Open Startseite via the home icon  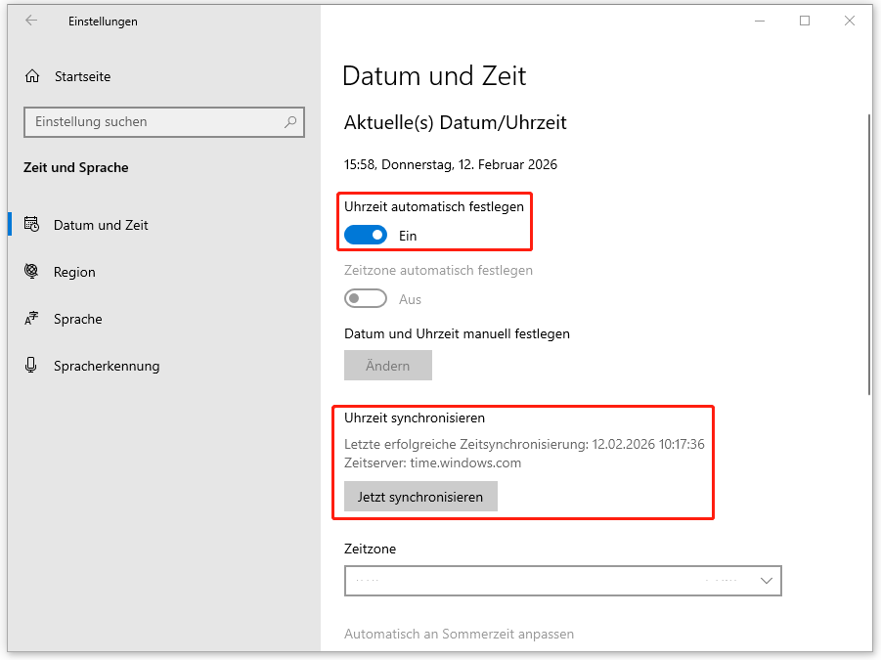(33, 75)
